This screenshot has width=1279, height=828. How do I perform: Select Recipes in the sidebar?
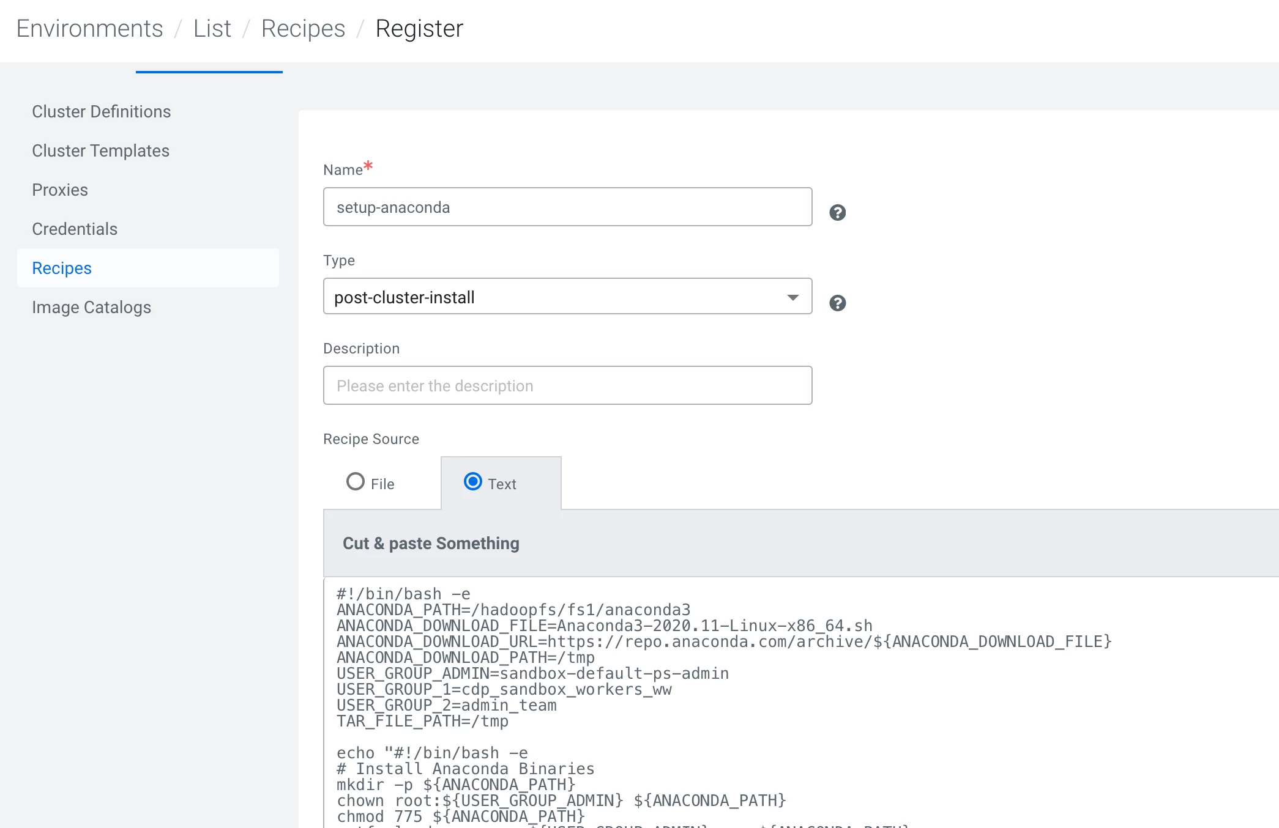tap(148, 268)
